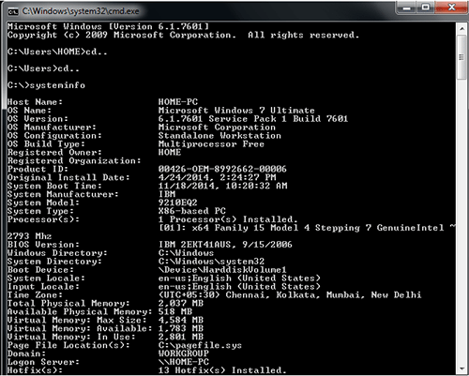Click the Domain WORKGROUP value

[184, 353]
